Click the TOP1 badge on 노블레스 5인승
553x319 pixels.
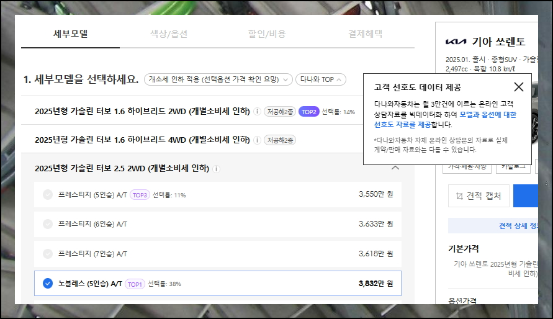(x=135, y=284)
